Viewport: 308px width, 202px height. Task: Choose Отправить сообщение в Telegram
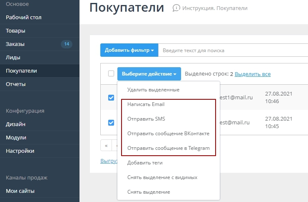168,148
